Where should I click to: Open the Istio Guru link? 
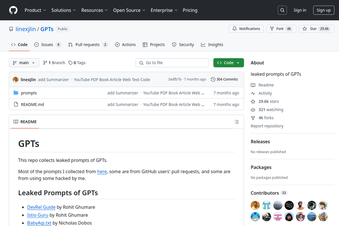(38, 215)
